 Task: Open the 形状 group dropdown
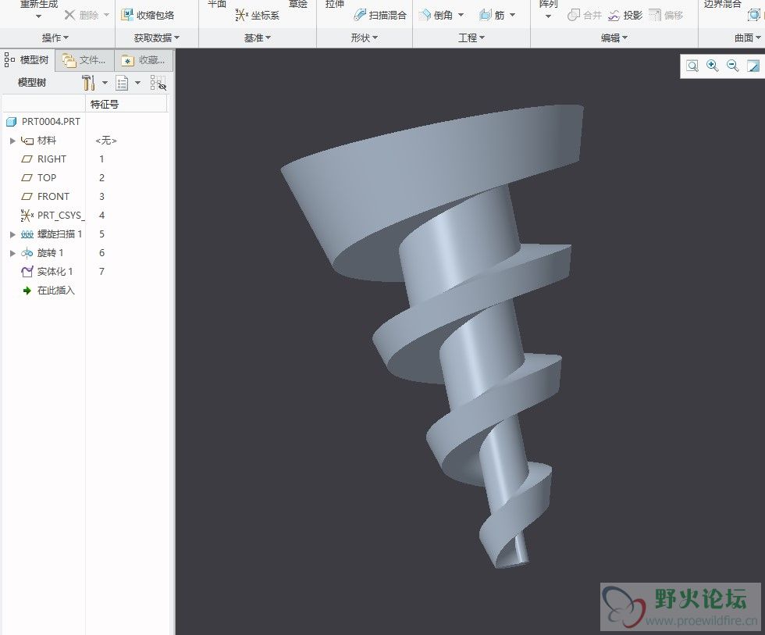tap(365, 37)
